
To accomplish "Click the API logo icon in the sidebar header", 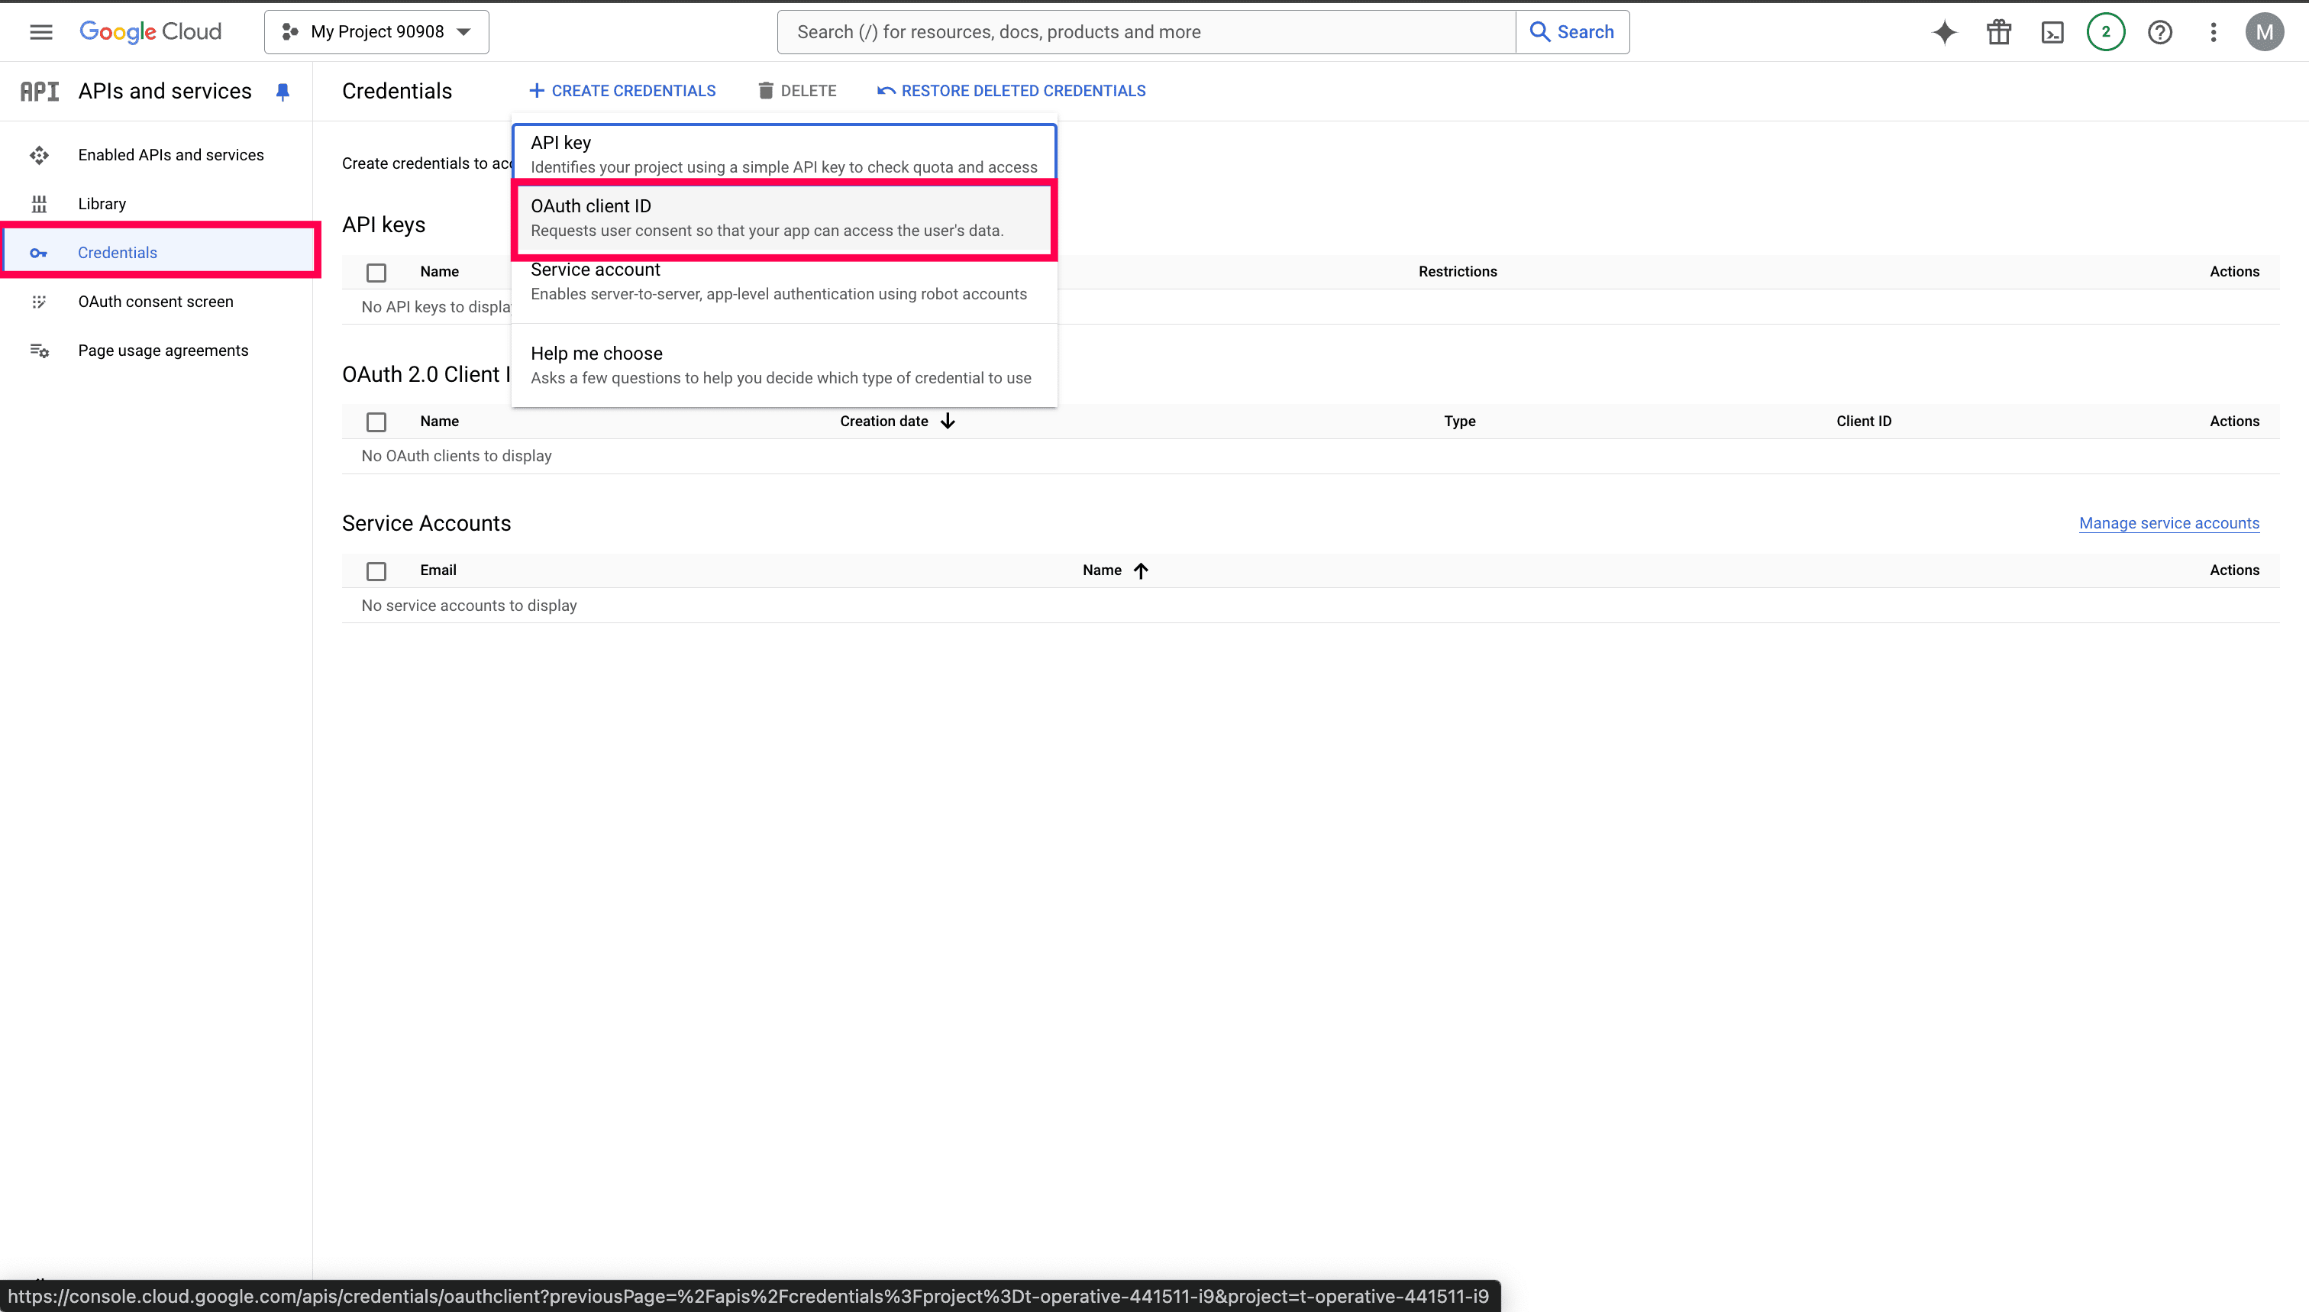I will (40, 91).
